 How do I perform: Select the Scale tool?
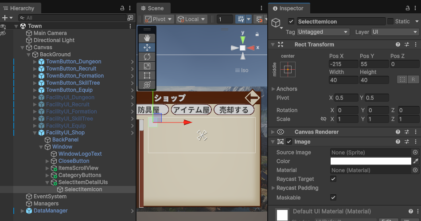147,66
